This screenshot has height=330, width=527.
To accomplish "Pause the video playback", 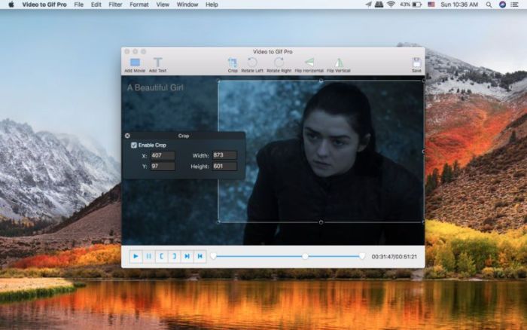I will click(148, 256).
